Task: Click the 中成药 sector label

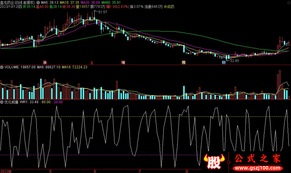Action: point(169,7)
